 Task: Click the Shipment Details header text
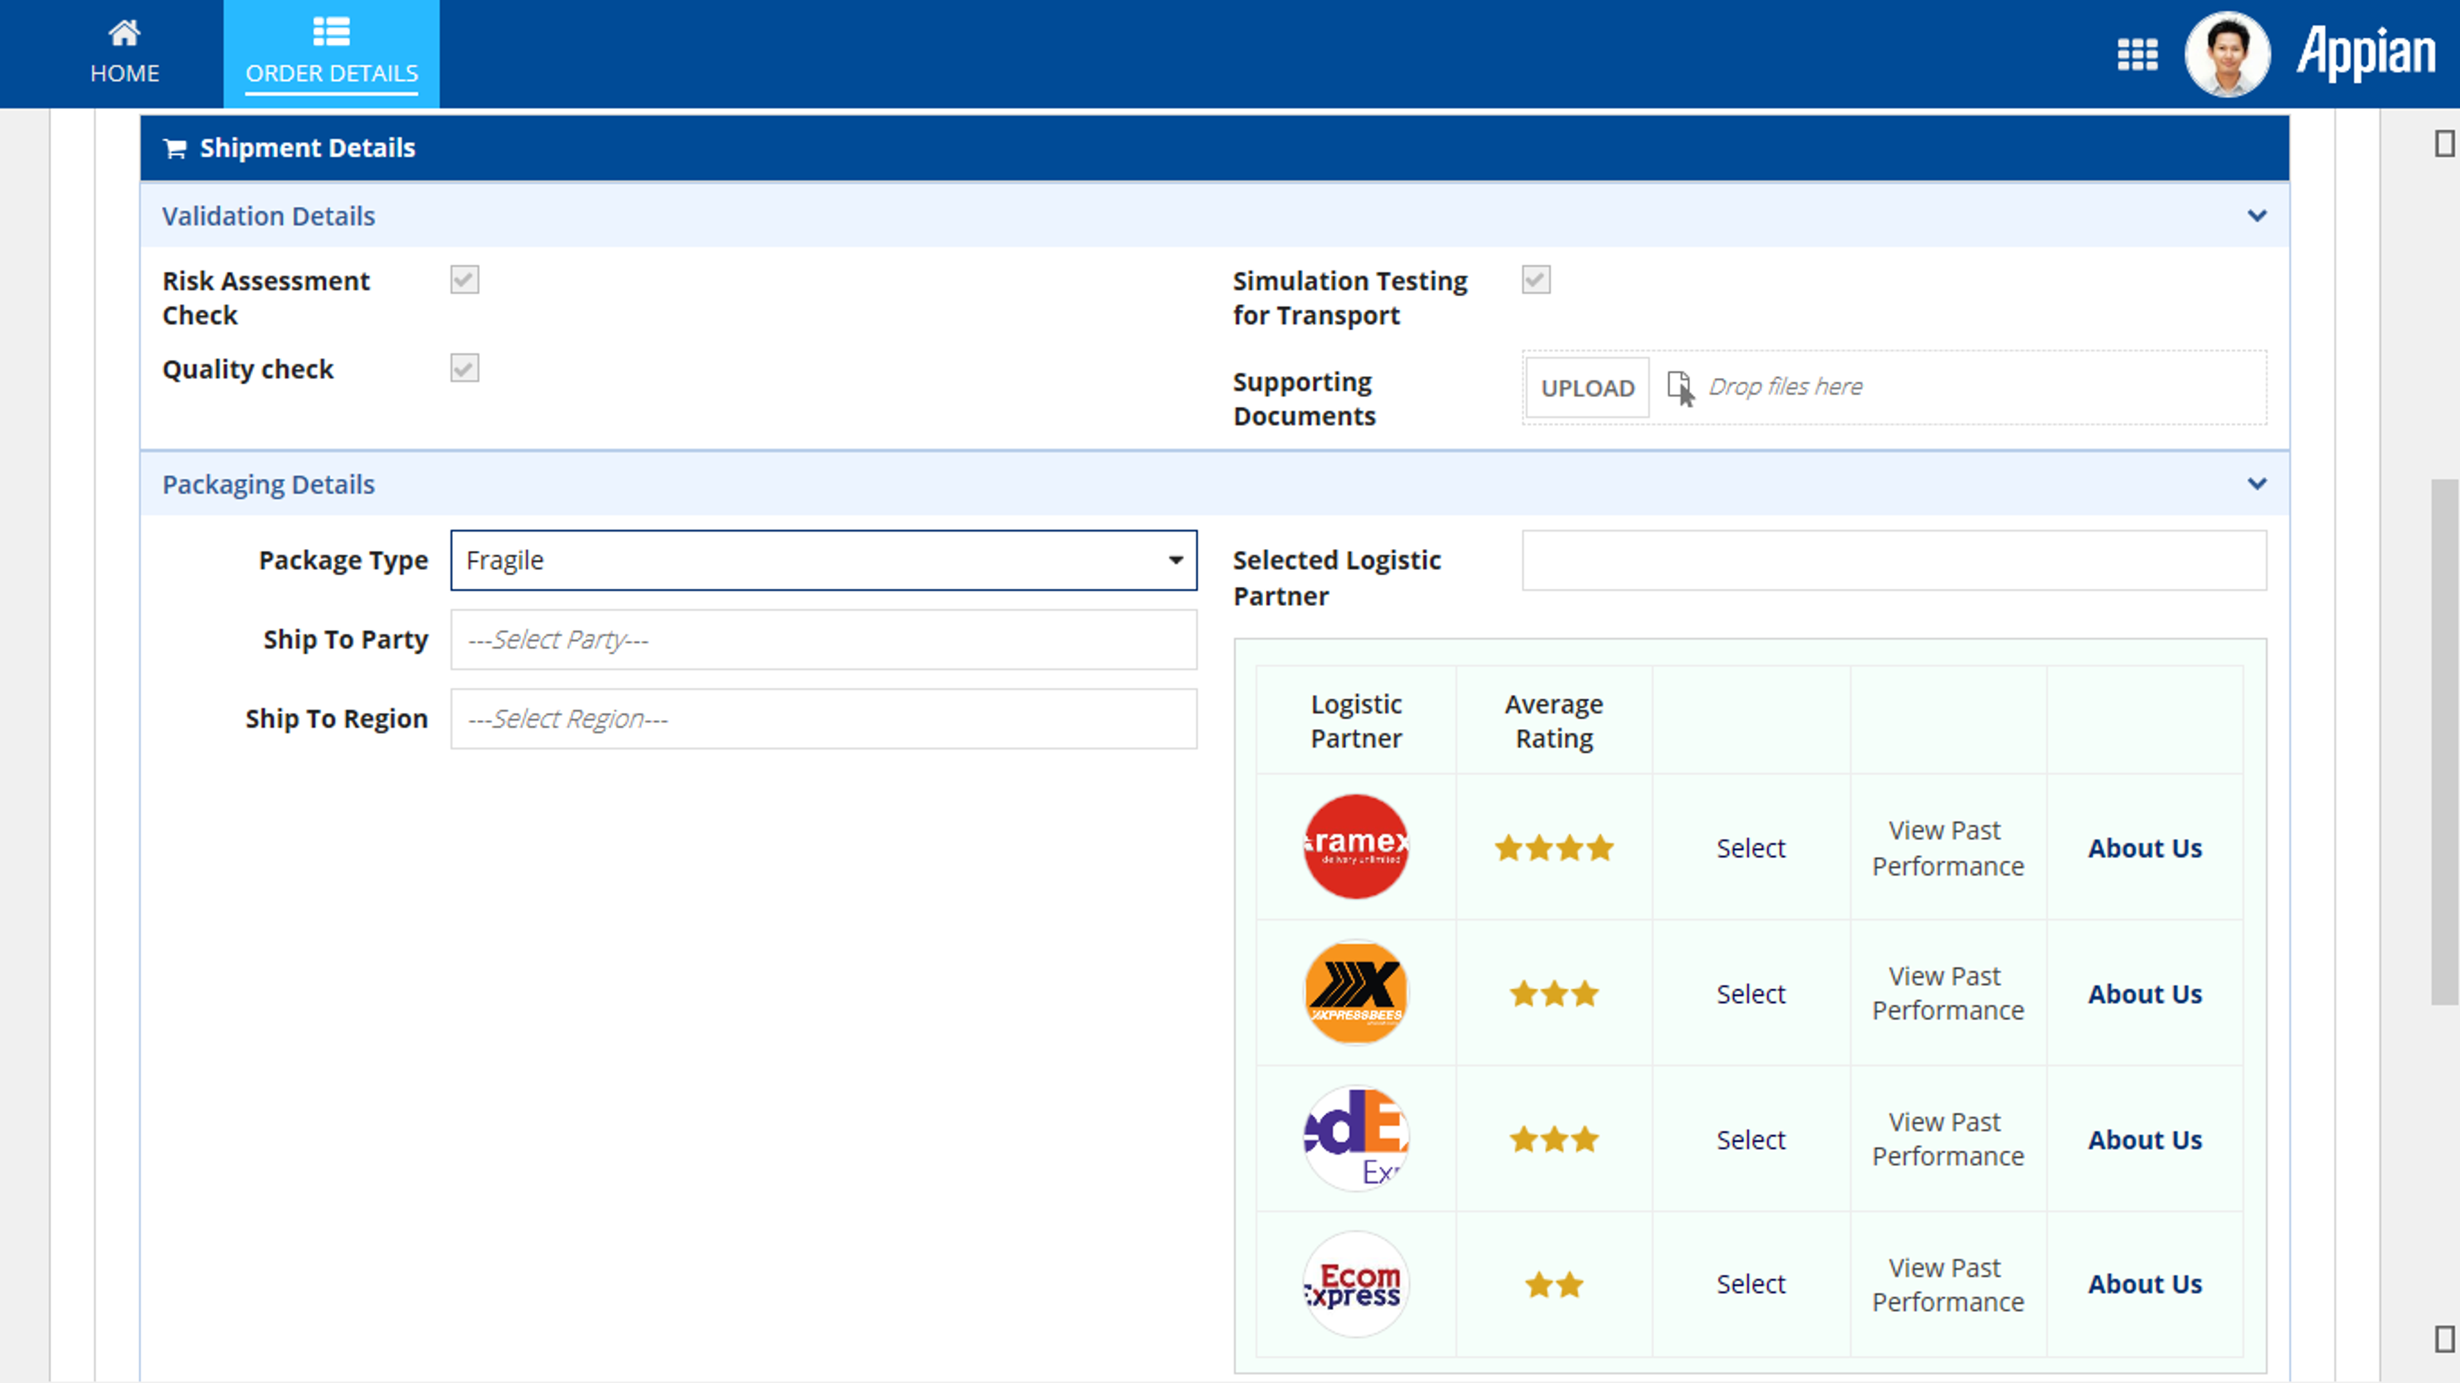click(x=307, y=148)
